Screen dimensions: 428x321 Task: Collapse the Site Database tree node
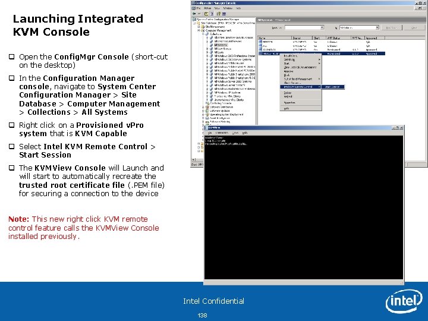[194, 23]
